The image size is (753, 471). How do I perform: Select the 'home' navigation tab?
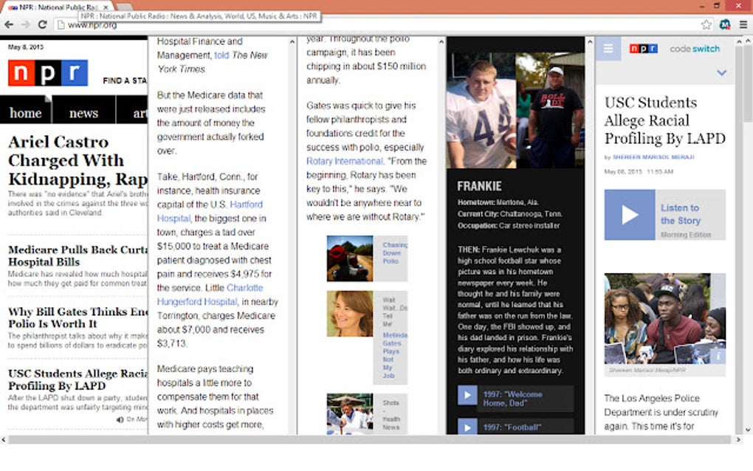(26, 112)
